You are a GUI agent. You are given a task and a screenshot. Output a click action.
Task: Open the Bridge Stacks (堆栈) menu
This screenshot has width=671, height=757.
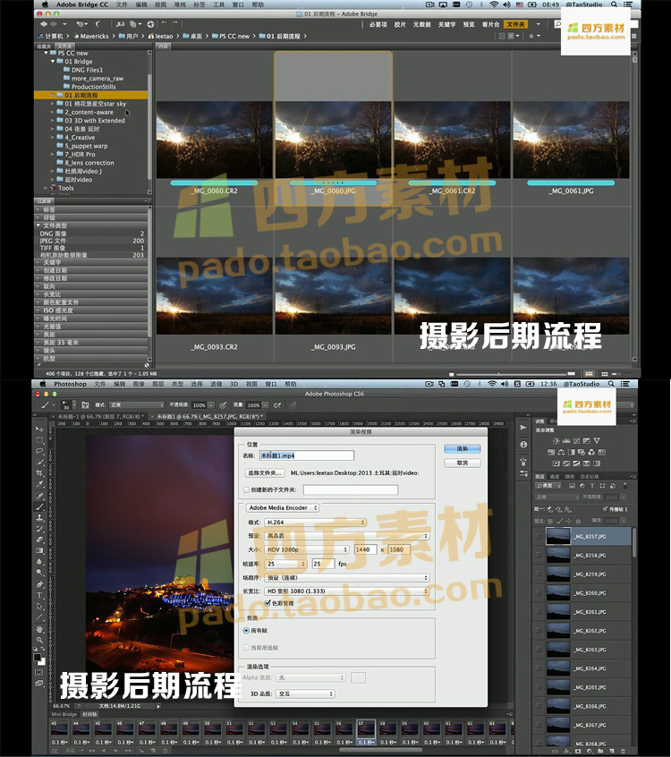[180, 4]
